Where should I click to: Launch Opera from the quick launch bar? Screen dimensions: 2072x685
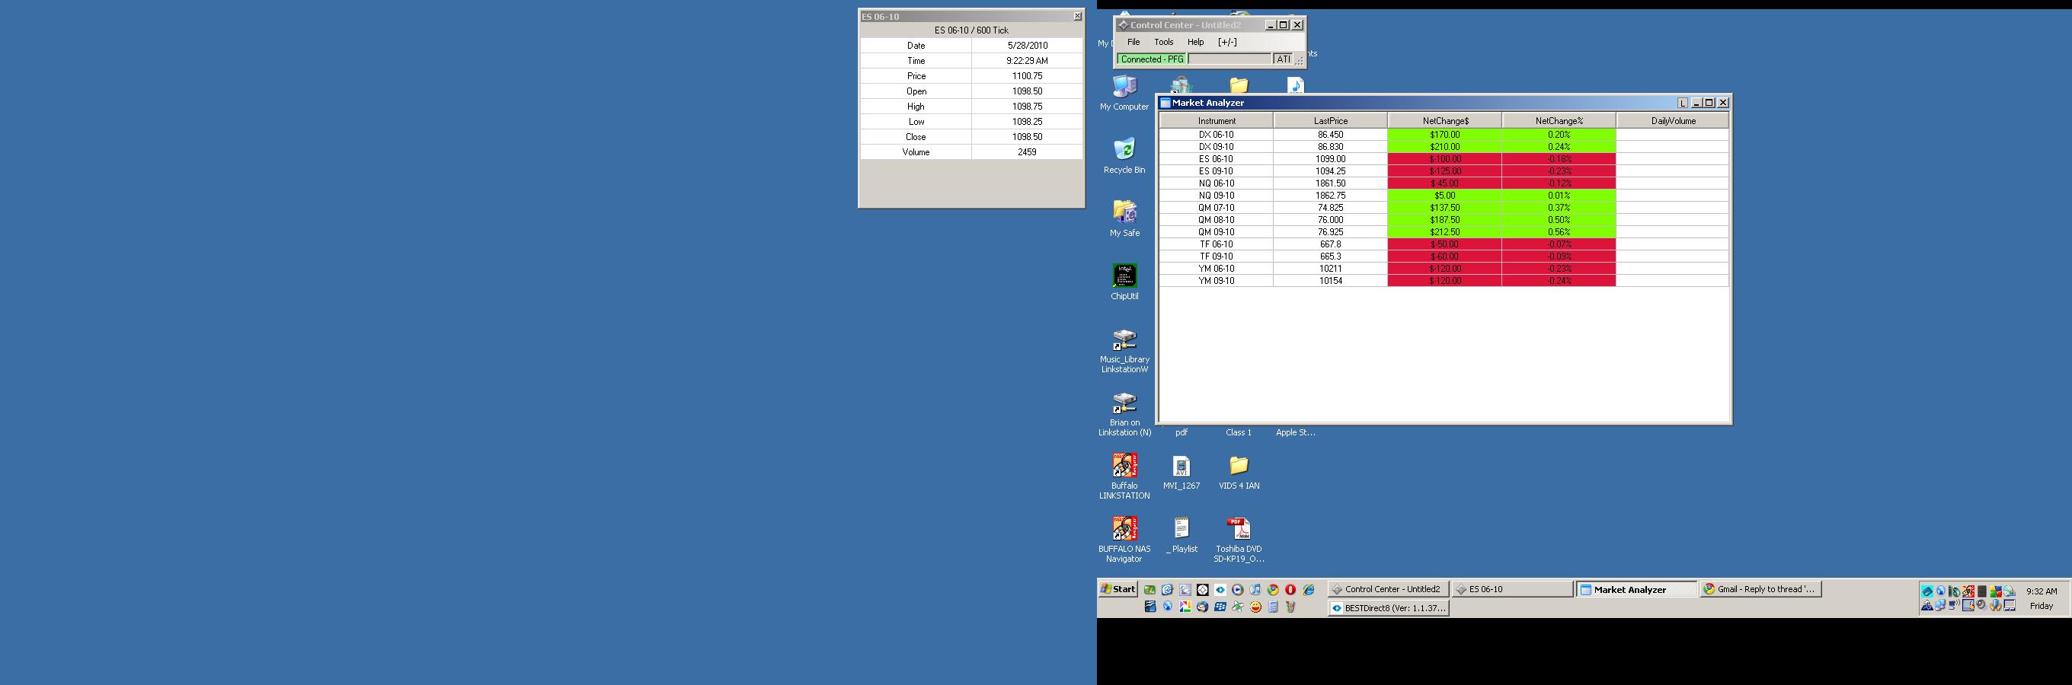point(1290,589)
